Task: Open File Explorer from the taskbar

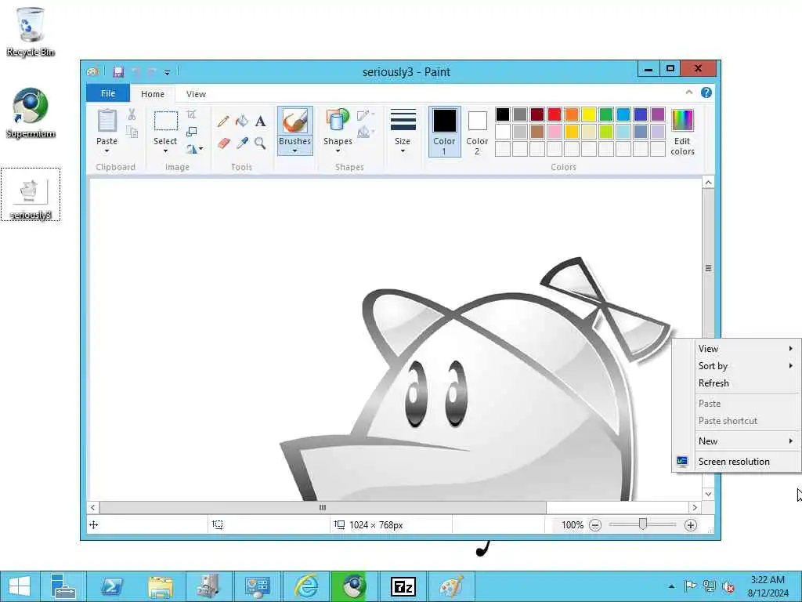Action: 160,586
